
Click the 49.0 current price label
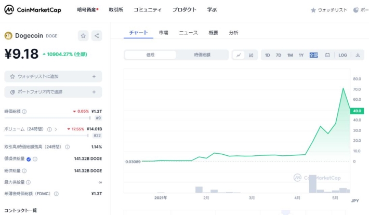pyautogui.click(x=357, y=111)
